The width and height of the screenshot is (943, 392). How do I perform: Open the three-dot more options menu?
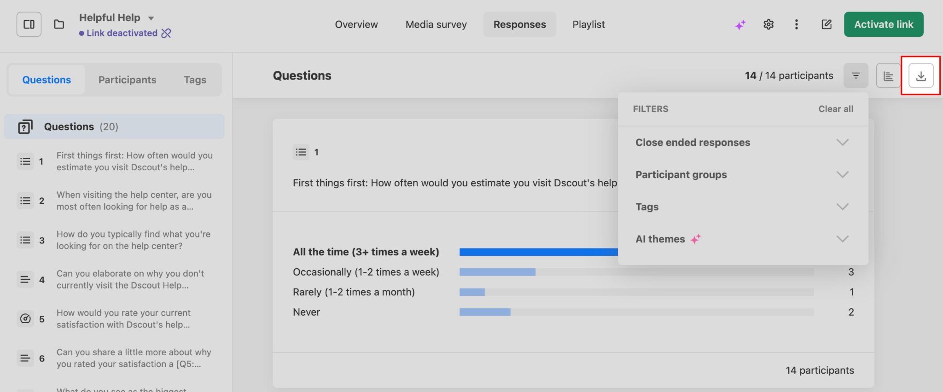coord(796,24)
